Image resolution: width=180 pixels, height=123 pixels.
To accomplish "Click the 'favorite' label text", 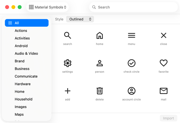I will [163, 72].
